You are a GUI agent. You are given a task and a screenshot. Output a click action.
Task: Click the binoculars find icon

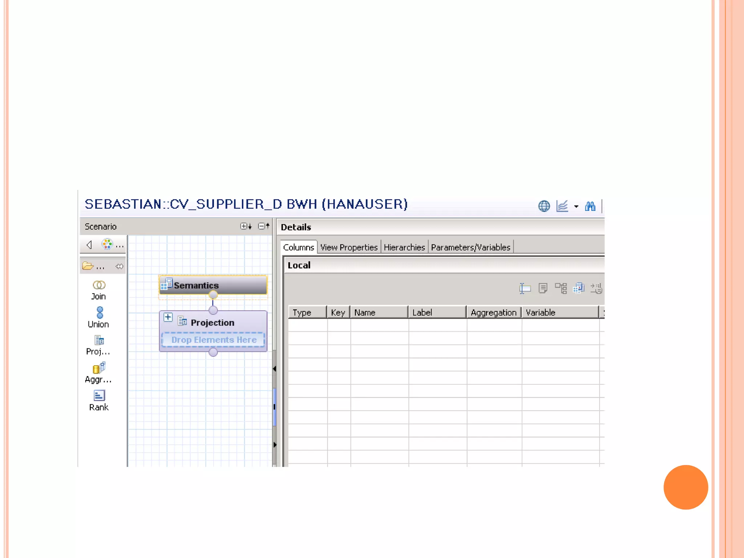(590, 206)
